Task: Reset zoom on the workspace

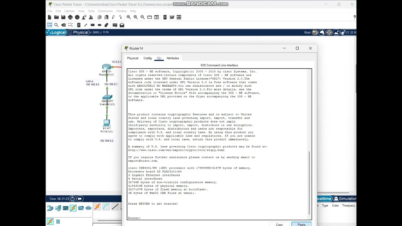Action: coord(136,17)
